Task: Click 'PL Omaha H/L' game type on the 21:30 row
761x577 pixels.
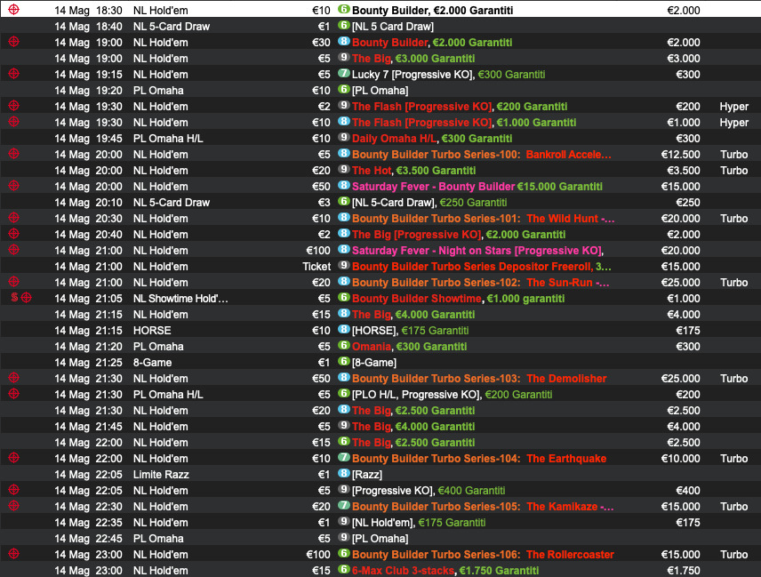Action: point(168,395)
